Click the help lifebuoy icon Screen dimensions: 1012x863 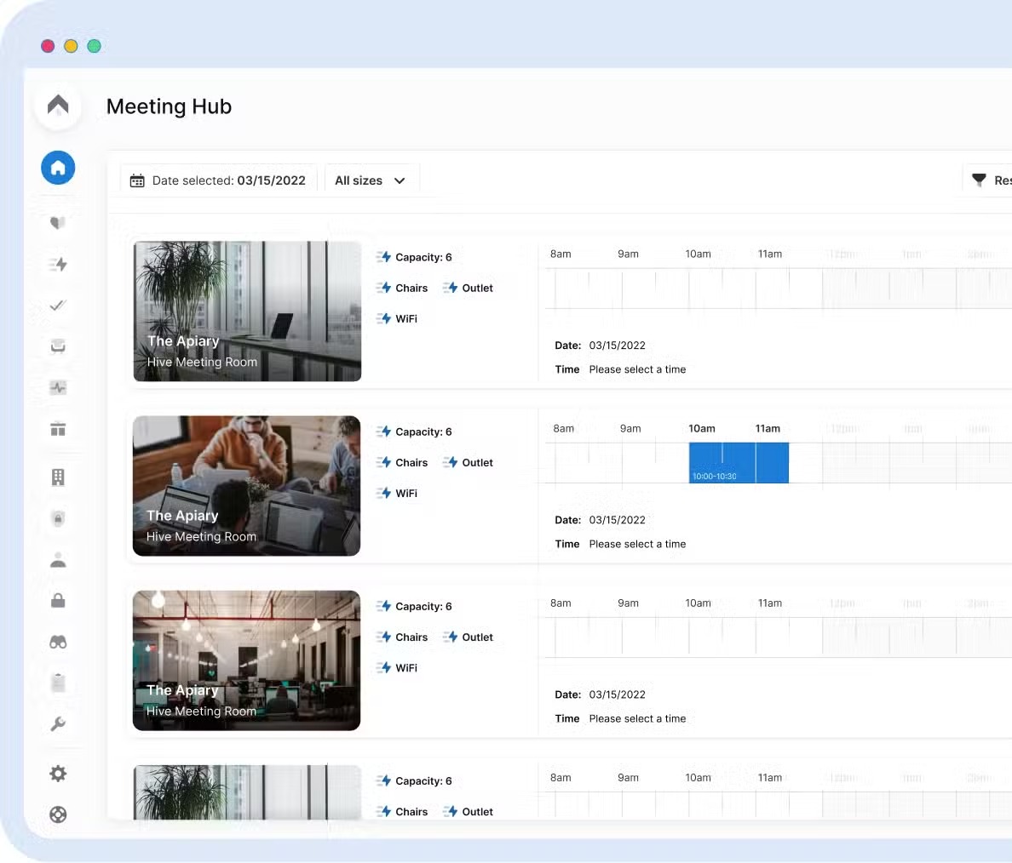click(x=58, y=814)
